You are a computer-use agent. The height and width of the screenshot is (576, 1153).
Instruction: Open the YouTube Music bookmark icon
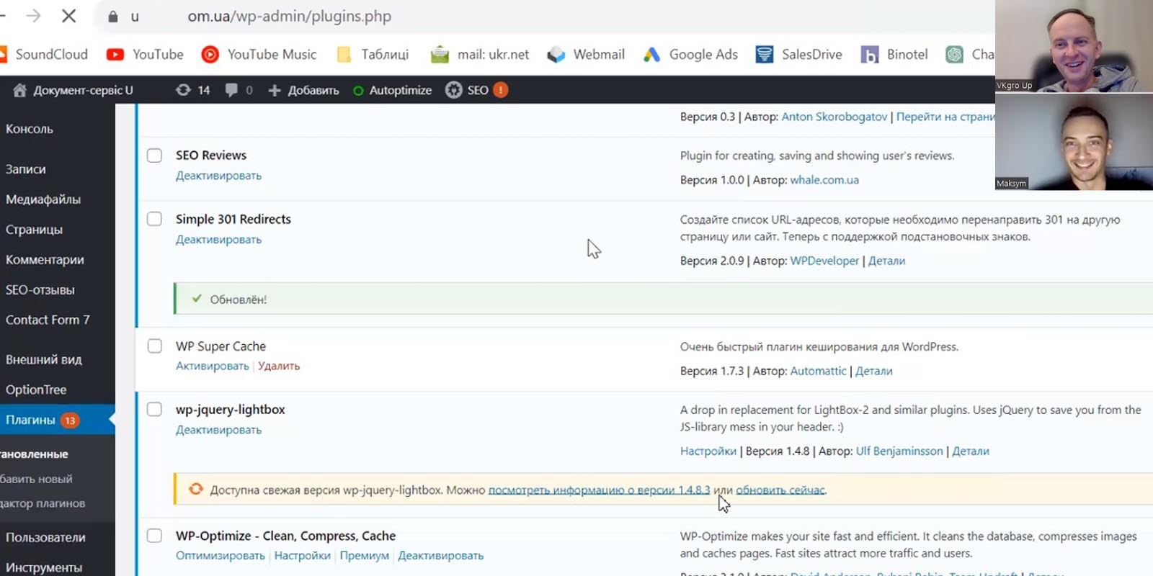pos(210,55)
